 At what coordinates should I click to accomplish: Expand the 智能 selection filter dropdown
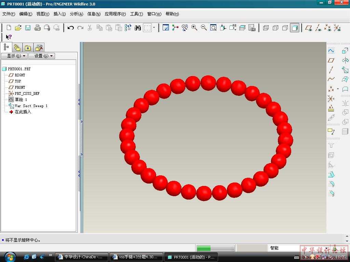pyautogui.click(x=326, y=248)
